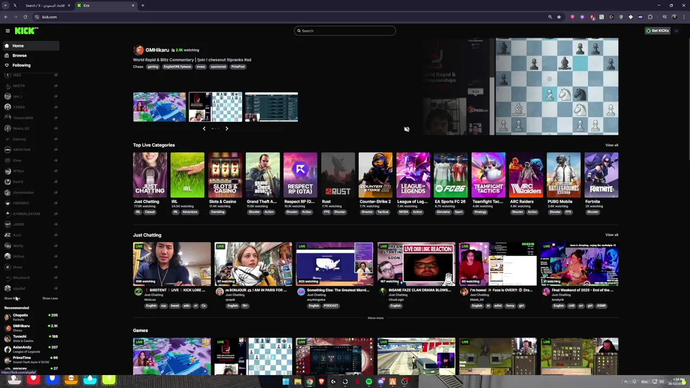Click Show Less in the following list
690x388 pixels.
point(50,299)
